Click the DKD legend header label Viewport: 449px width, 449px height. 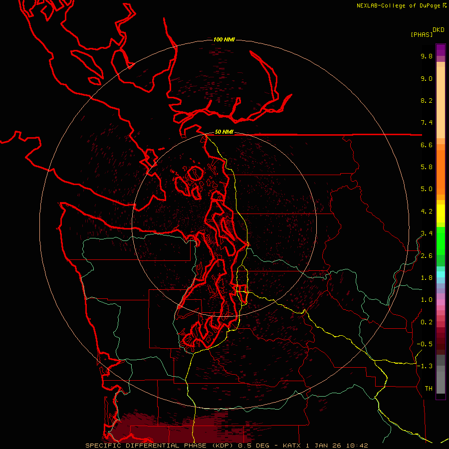click(439, 30)
